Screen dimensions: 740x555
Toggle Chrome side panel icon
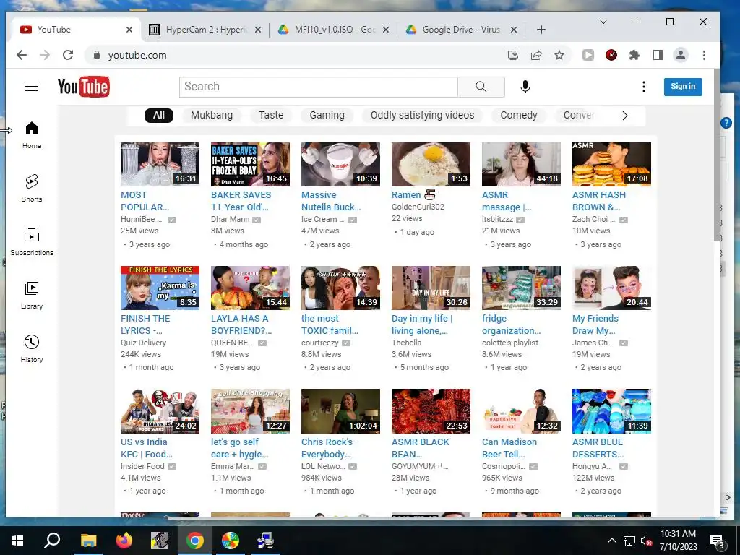click(x=658, y=55)
